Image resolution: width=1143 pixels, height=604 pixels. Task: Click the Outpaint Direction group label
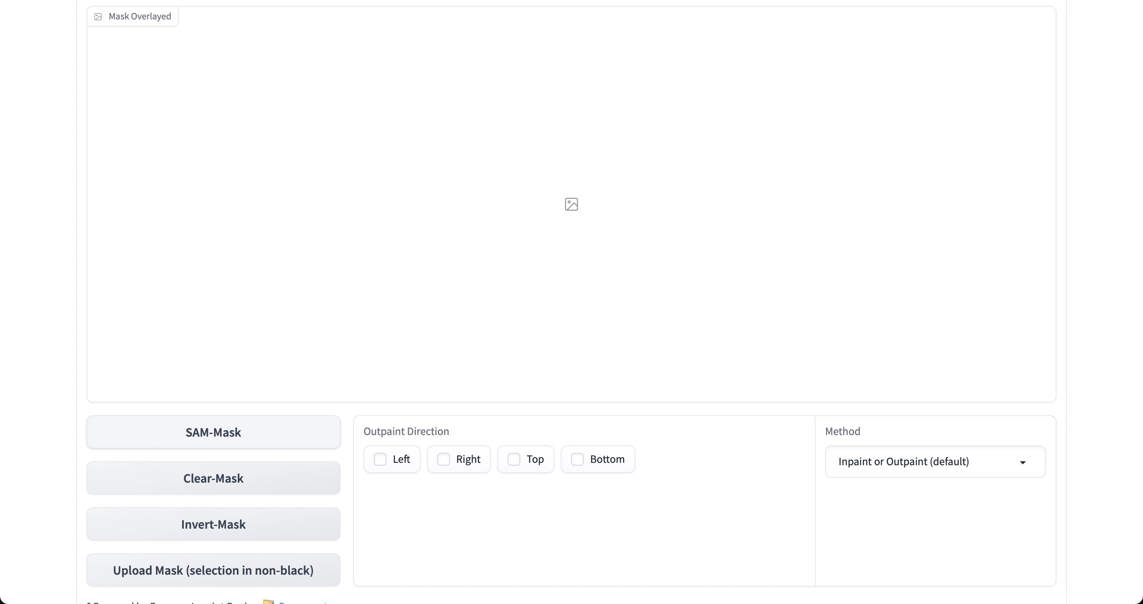(406, 431)
